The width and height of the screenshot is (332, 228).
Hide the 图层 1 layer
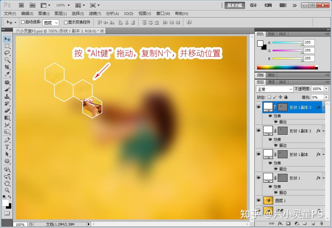click(258, 200)
